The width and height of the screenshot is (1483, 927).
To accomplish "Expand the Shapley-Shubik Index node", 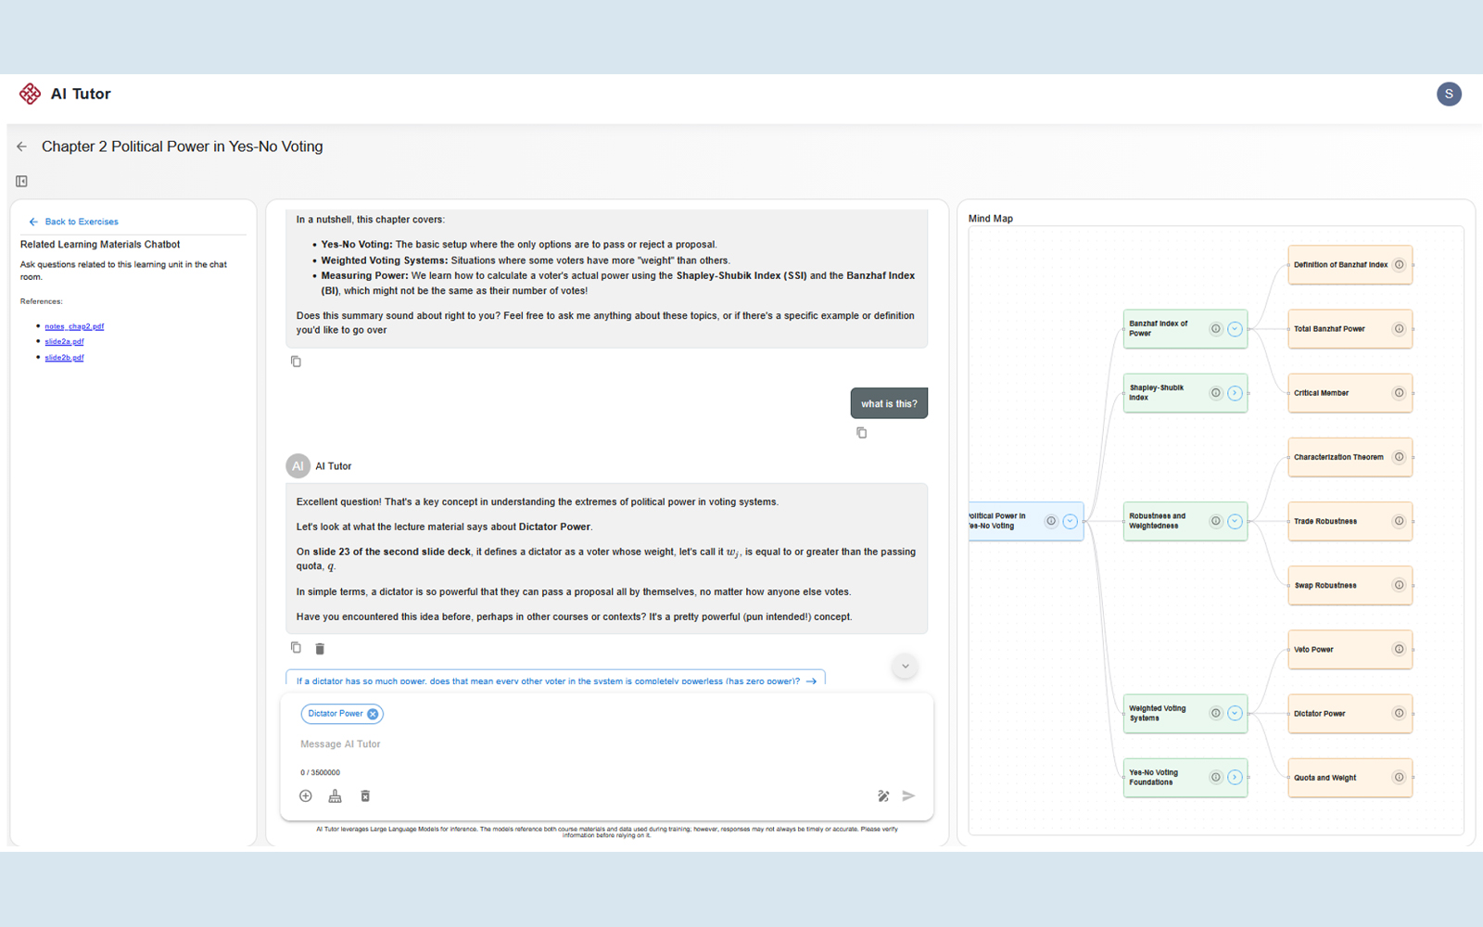I will pos(1235,393).
